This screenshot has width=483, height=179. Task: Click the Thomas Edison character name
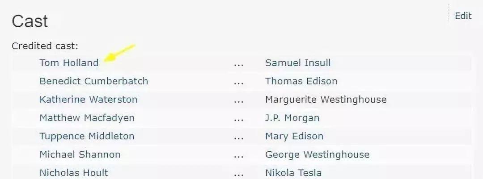click(301, 81)
